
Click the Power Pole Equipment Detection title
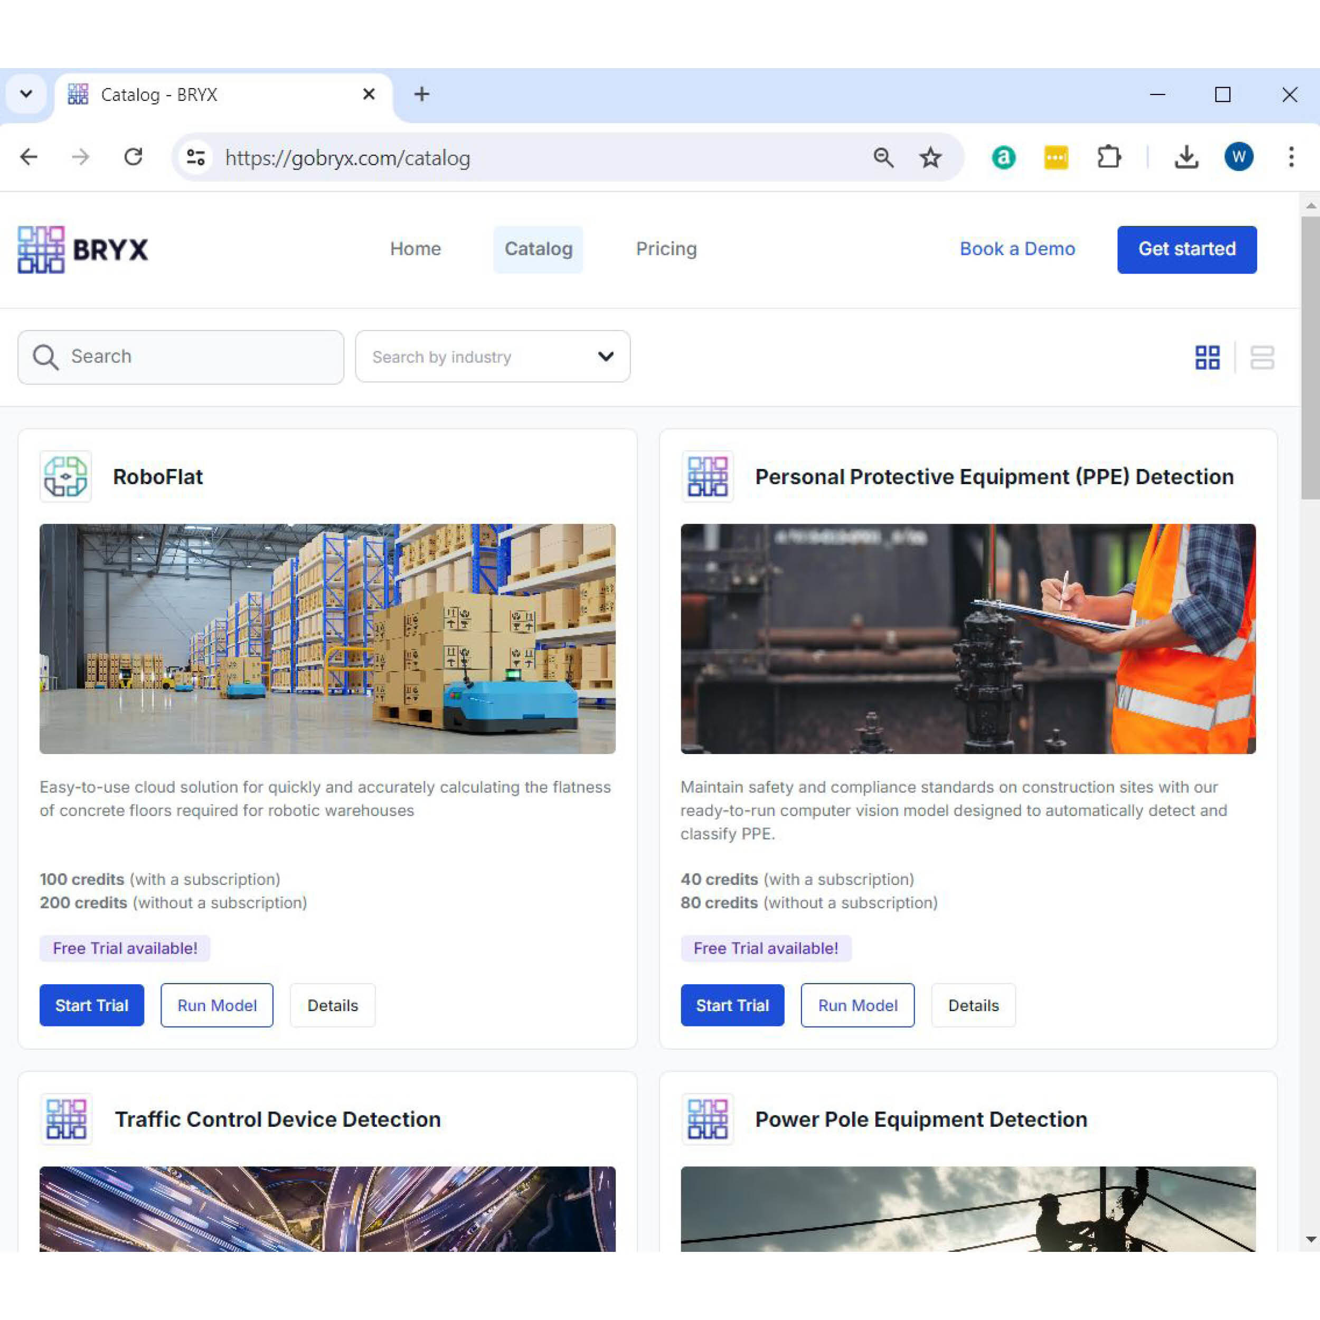tap(921, 1119)
